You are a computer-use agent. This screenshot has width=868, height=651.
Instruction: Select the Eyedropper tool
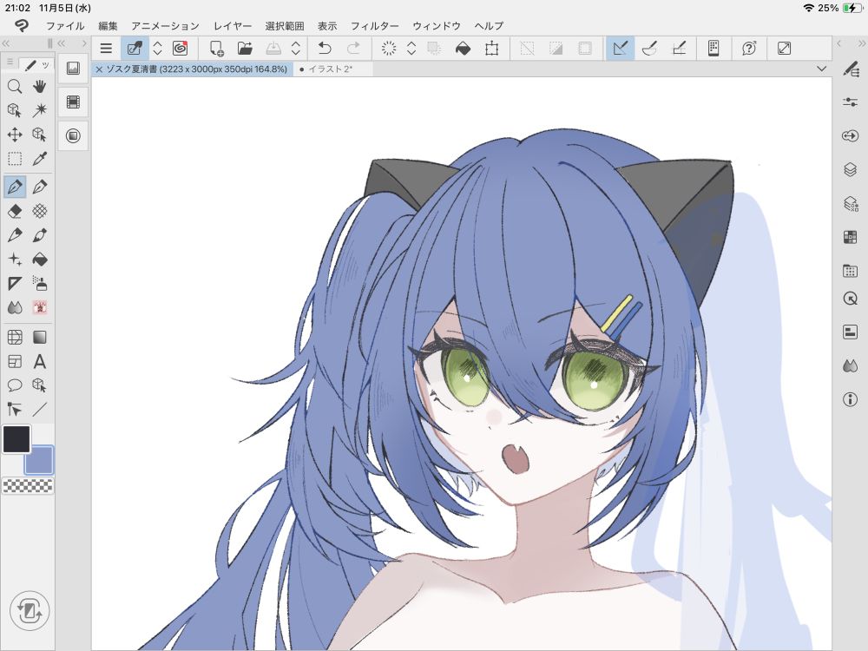coord(39,159)
